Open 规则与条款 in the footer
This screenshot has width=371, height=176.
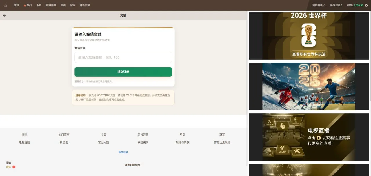[x=183, y=142]
